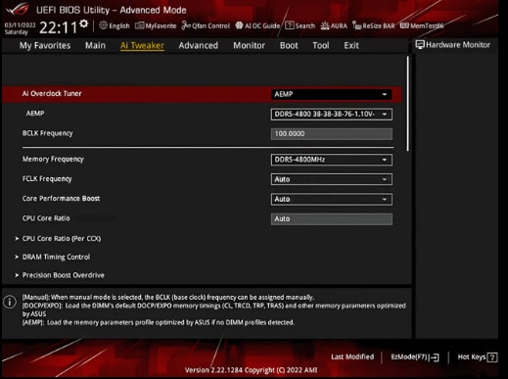Click the ROG logo icon
Viewport: 508px width, 379px height.
(18, 9)
